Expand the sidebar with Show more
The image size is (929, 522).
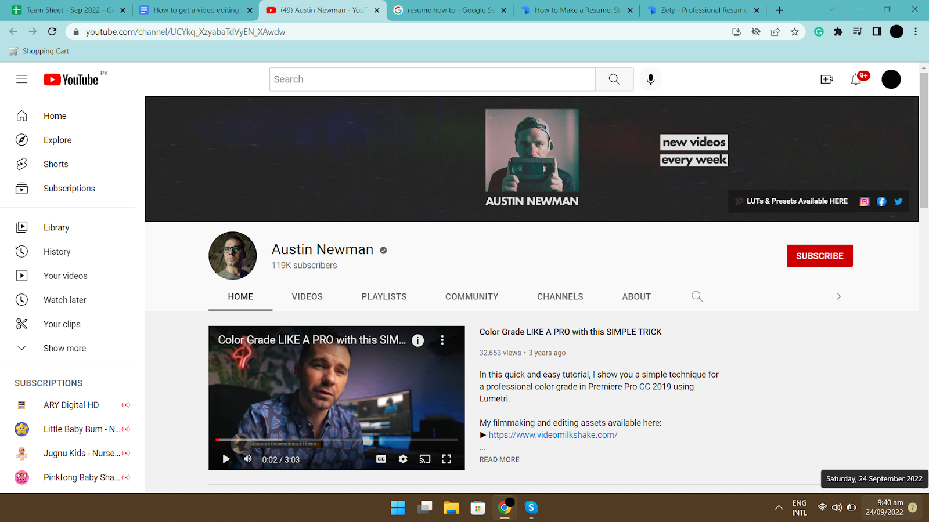coord(64,348)
